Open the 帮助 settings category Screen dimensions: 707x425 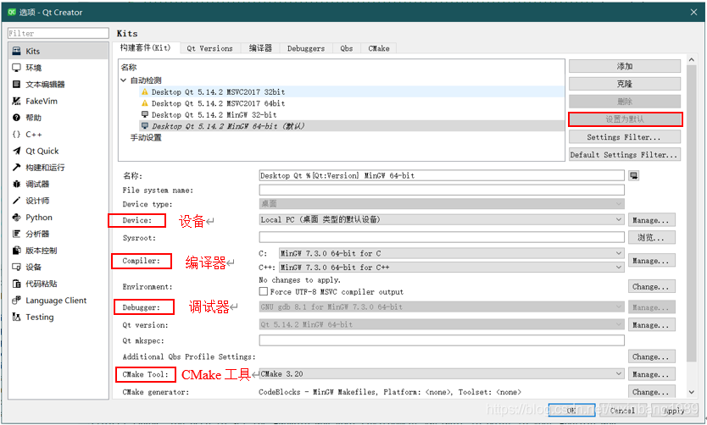(58, 118)
